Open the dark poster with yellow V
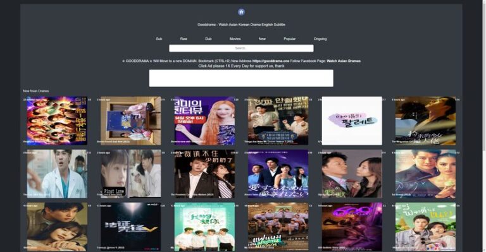This screenshot has height=252, width=486. coord(131,227)
